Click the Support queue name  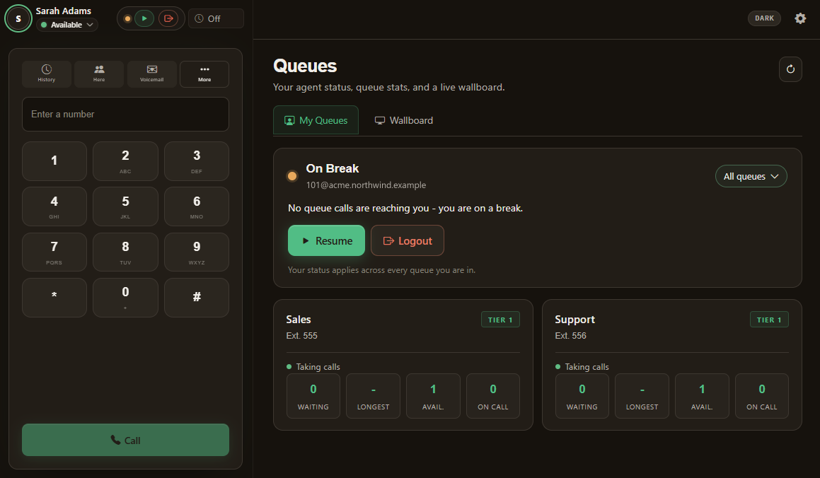(574, 319)
